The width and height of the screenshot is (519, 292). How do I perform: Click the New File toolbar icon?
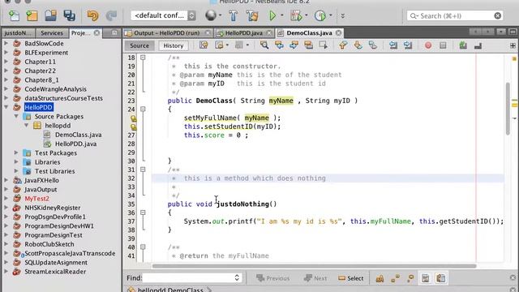tap(15, 15)
